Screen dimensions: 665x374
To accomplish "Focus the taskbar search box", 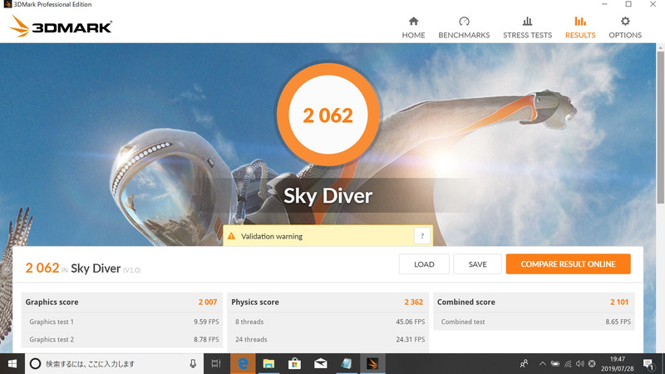I will (x=115, y=364).
